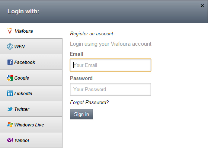Follow the Forgot Password? link

point(89,102)
